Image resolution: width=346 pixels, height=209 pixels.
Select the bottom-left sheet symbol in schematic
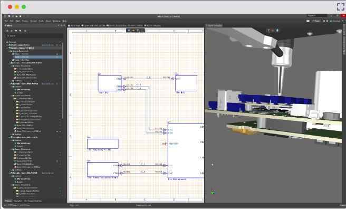[x=103, y=169]
